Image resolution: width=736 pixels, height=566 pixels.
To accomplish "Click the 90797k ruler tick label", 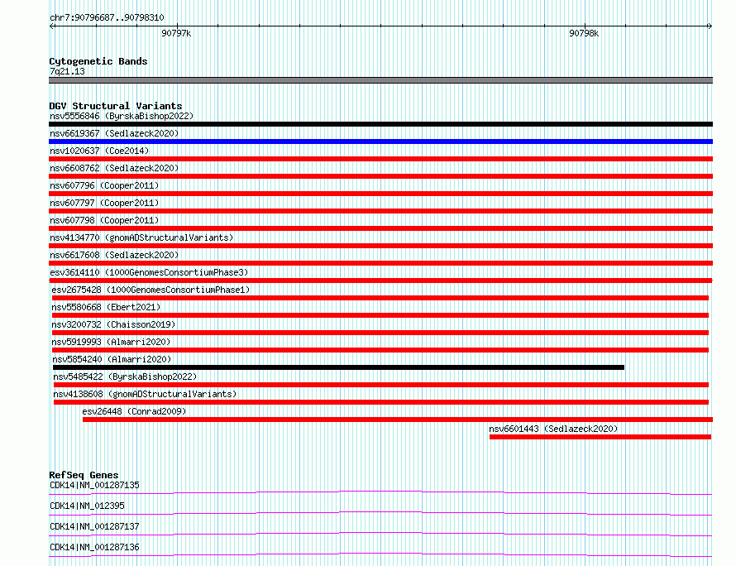I will [x=176, y=33].
